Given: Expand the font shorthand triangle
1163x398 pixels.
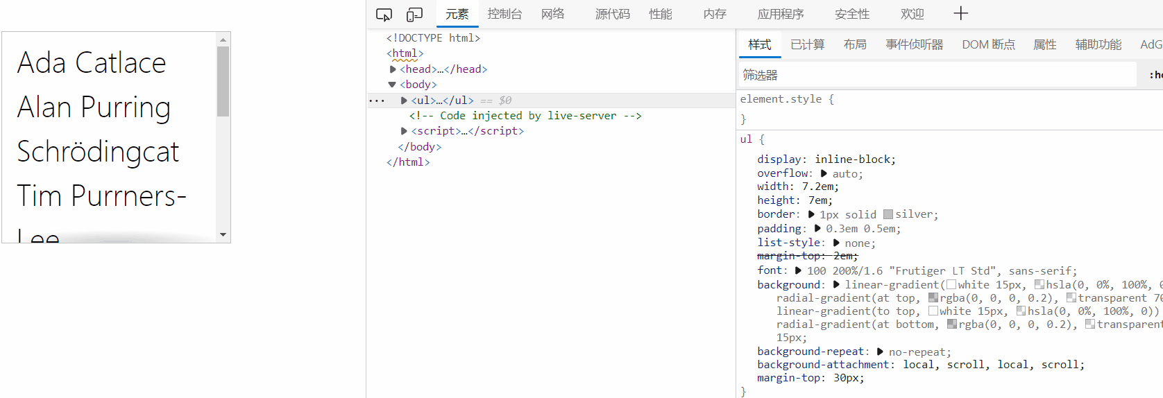Looking at the screenshot, I should (x=798, y=270).
